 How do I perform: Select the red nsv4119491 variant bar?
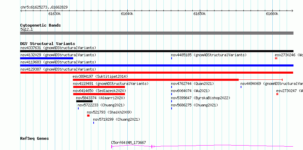pos(99,87)
